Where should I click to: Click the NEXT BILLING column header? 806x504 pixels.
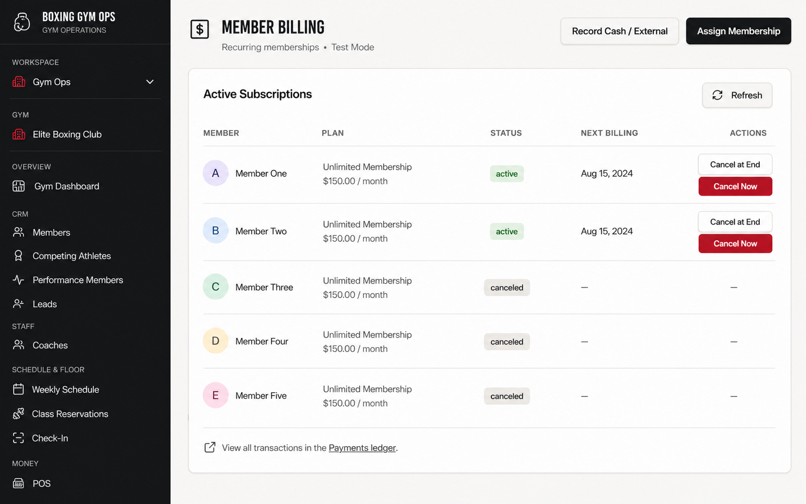(609, 133)
